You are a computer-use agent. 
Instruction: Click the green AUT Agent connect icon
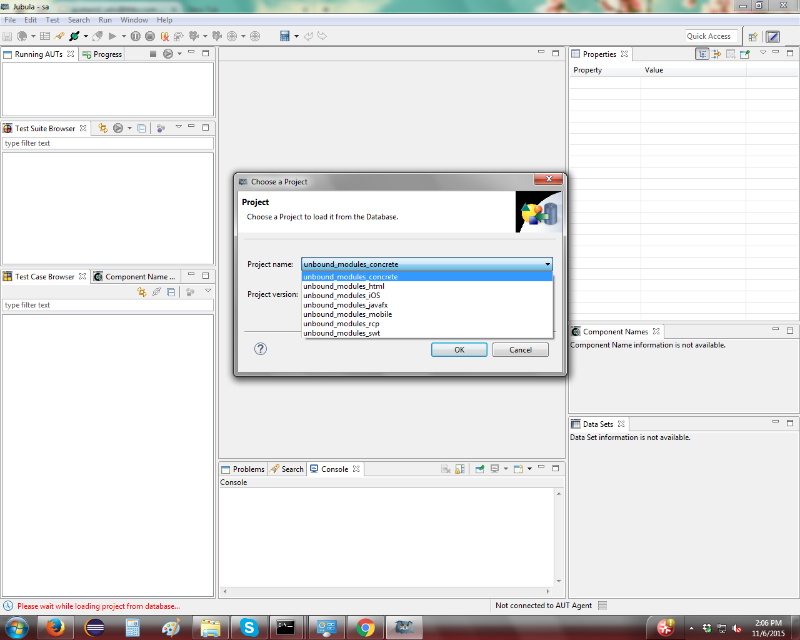coord(74,36)
